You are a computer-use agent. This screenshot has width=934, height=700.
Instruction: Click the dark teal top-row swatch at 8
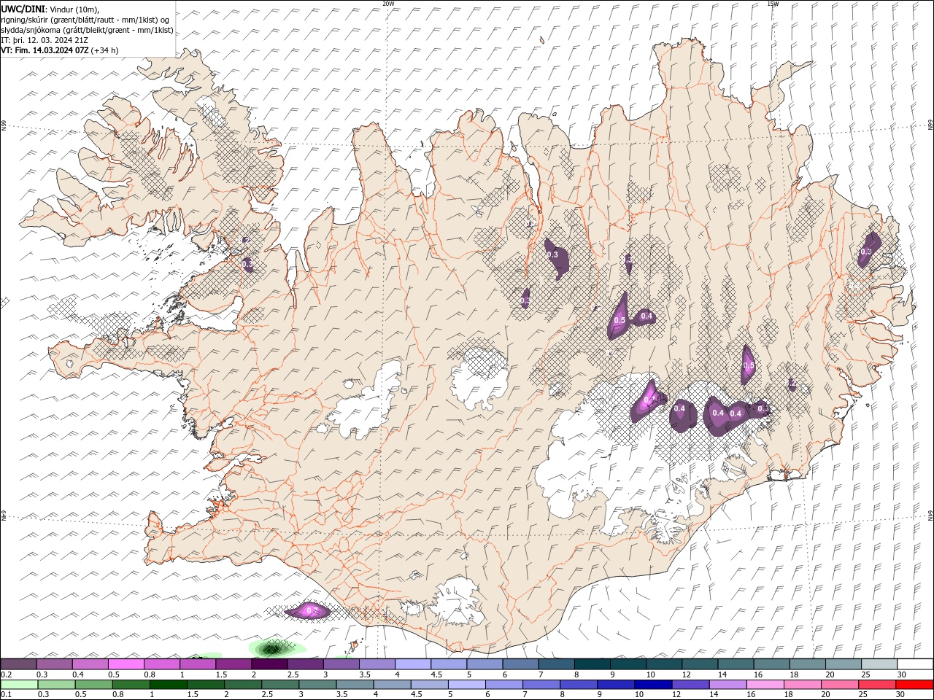[591, 664]
